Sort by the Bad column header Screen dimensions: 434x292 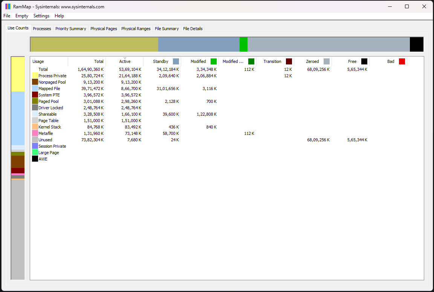click(x=388, y=61)
